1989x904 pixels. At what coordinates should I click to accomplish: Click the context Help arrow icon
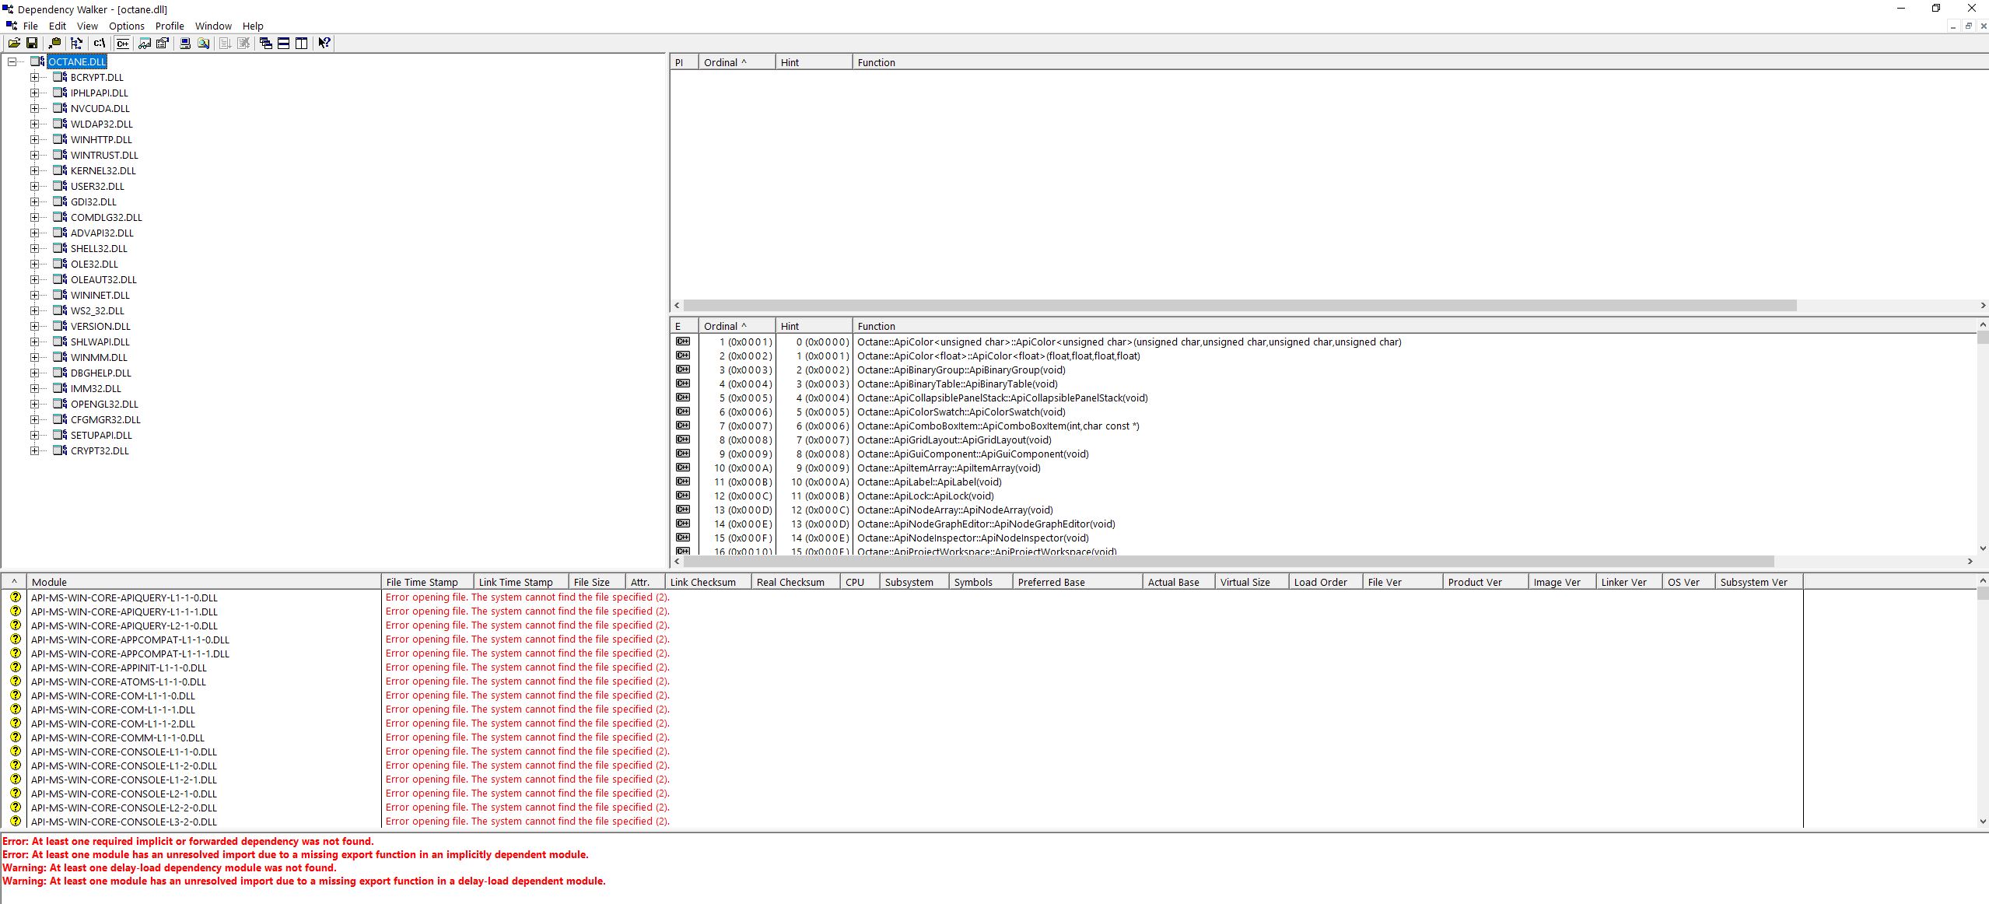324,44
